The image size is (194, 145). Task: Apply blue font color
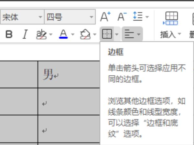pyautogui.click(x=63, y=34)
